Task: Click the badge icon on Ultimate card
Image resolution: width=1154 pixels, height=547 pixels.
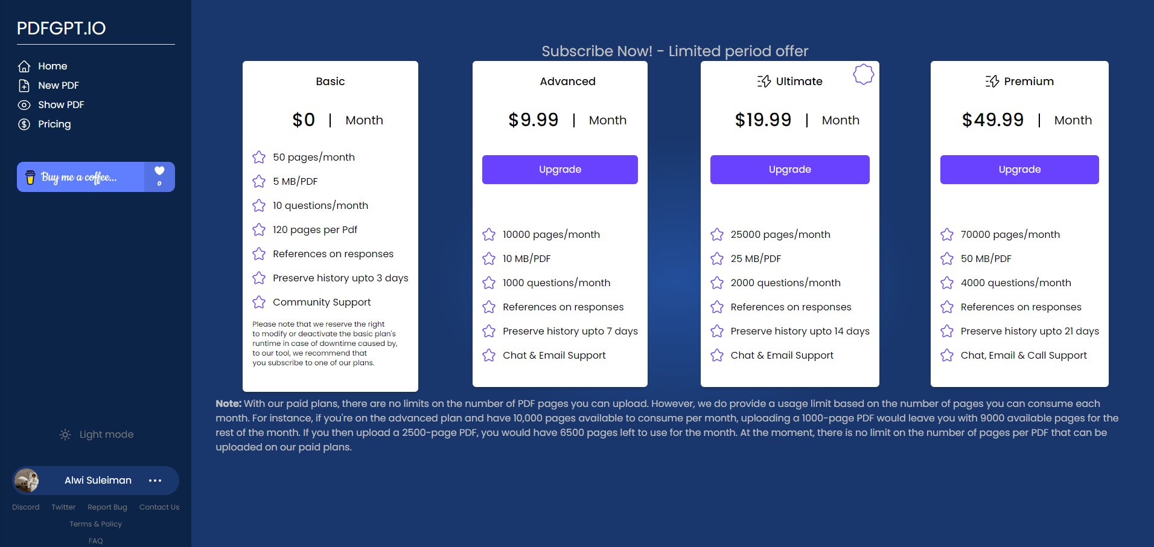Action: coord(863,74)
